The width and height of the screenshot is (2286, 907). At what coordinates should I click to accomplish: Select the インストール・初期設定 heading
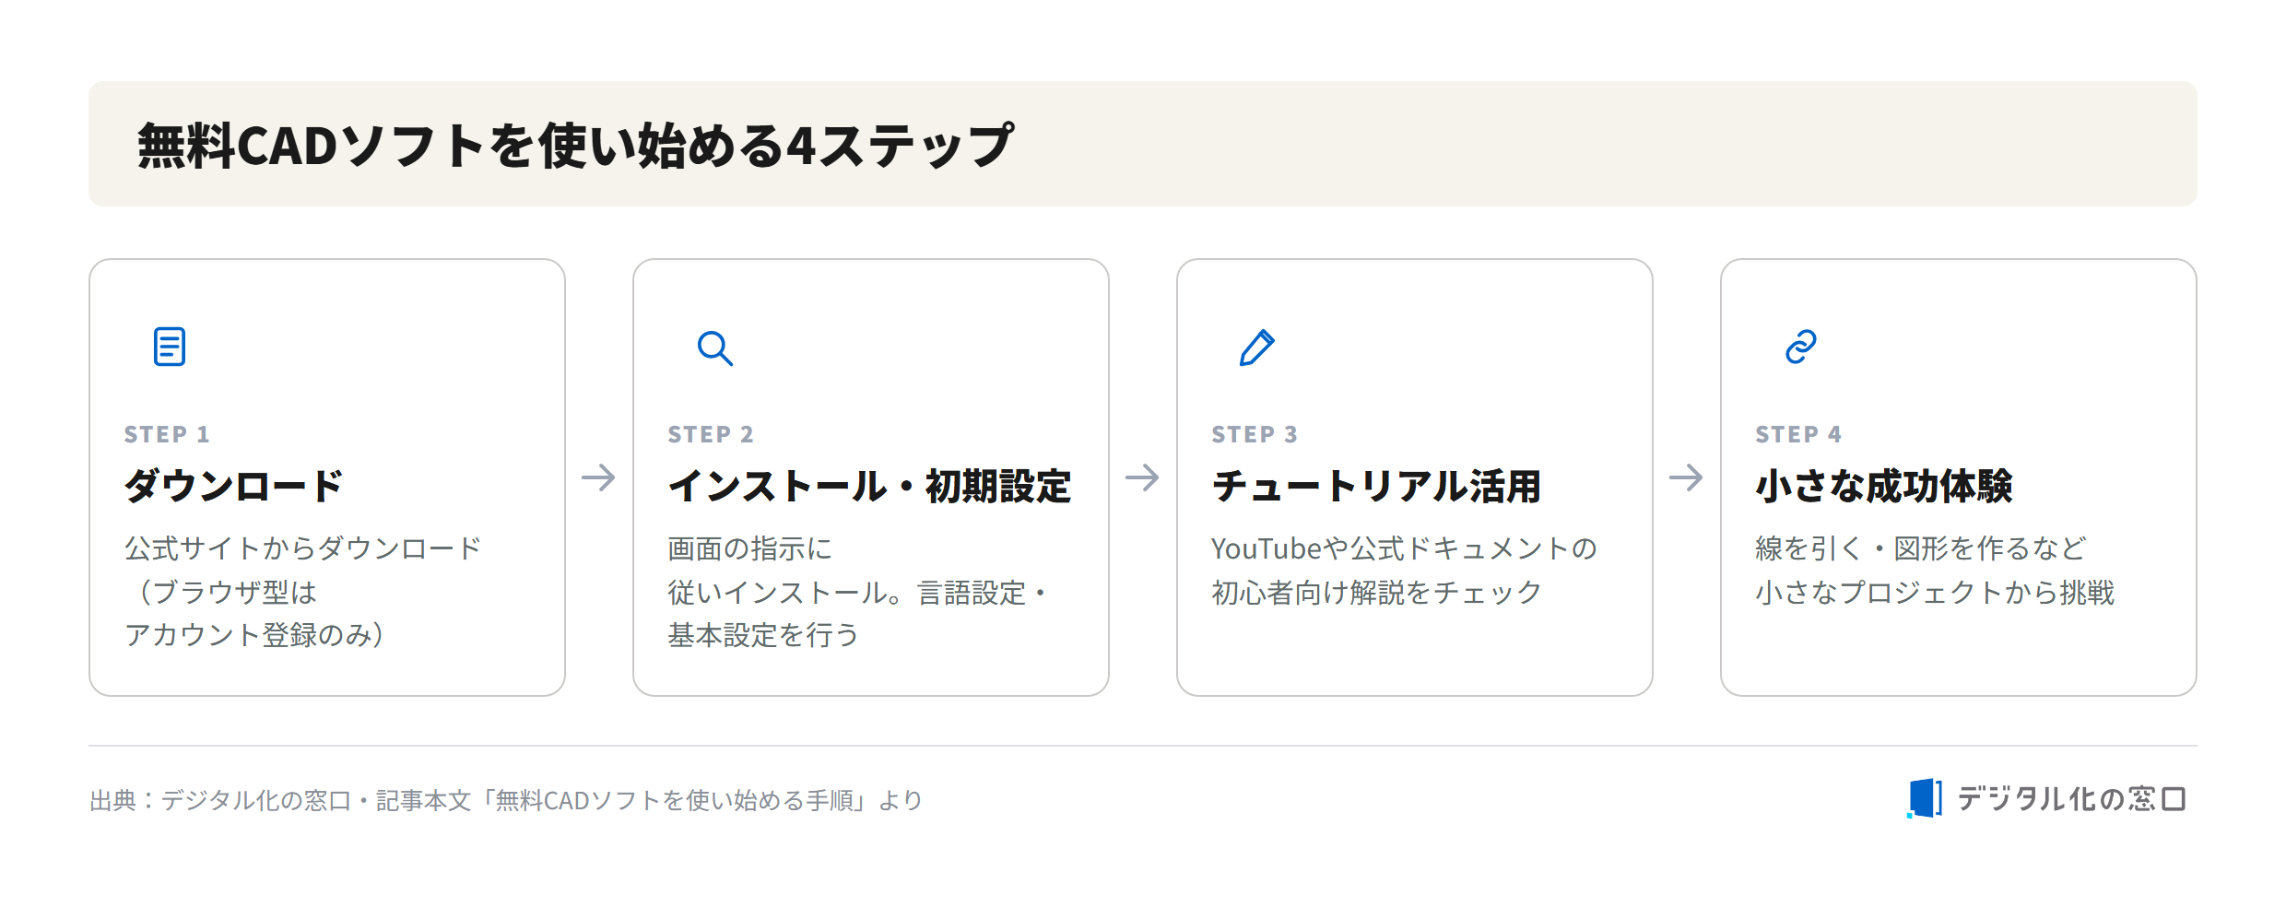(x=869, y=486)
